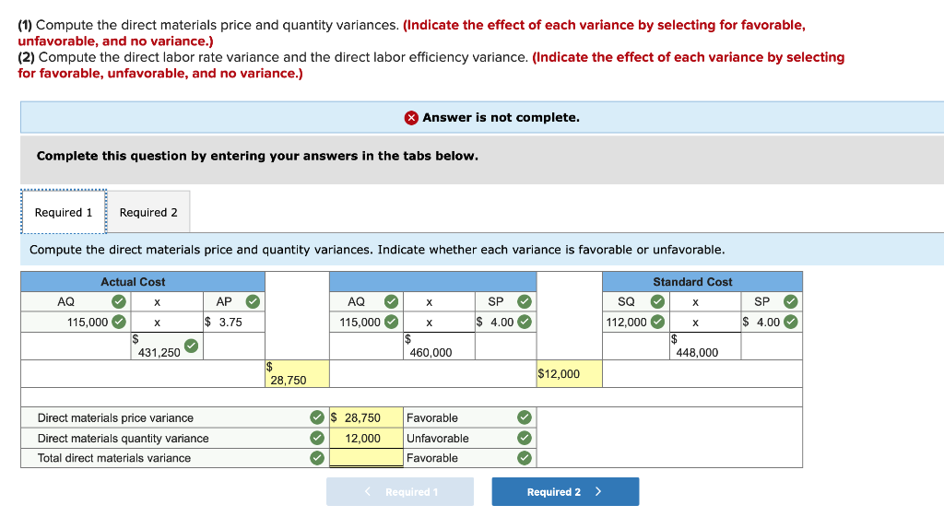The height and width of the screenshot is (517, 944).
Task: Click checkmark beside AP label
Action: (253, 301)
